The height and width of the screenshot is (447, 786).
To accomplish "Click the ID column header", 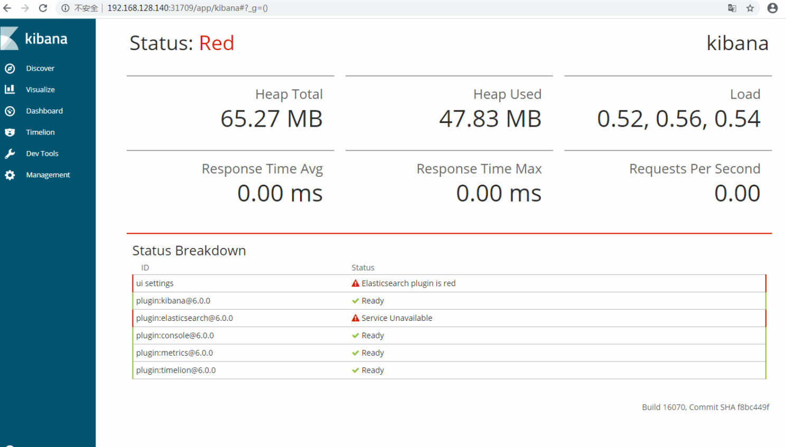I will point(145,268).
